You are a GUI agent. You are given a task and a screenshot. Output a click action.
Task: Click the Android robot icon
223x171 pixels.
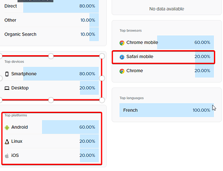(7, 128)
